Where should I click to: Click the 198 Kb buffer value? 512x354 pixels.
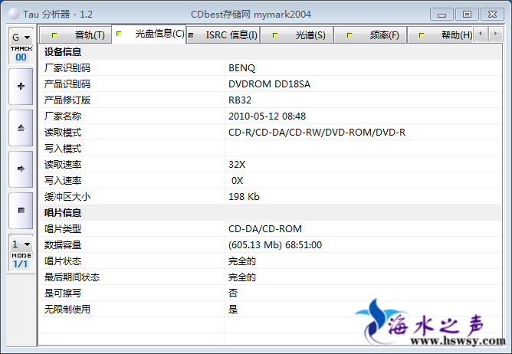[244, 197]
